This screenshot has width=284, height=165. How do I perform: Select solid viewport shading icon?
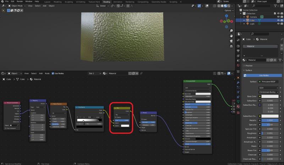pos(222,6)
